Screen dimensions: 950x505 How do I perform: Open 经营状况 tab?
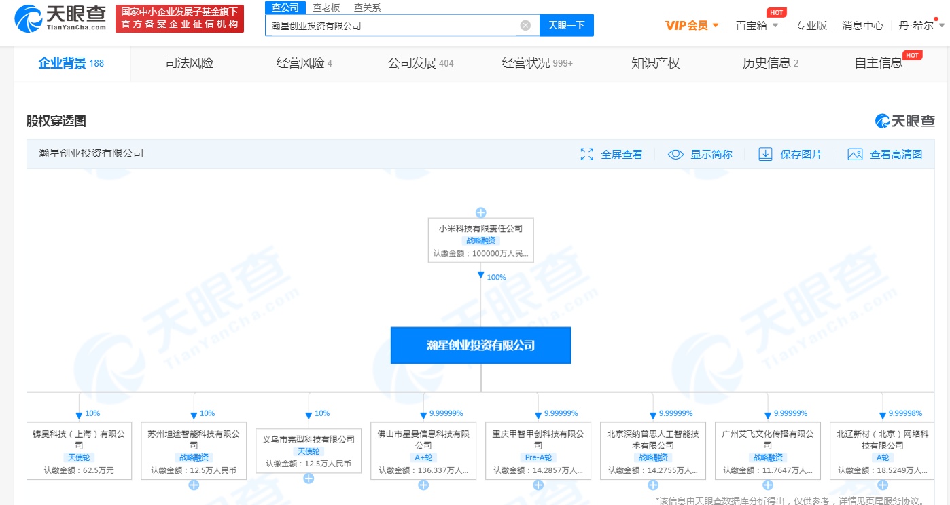[538, 63]
